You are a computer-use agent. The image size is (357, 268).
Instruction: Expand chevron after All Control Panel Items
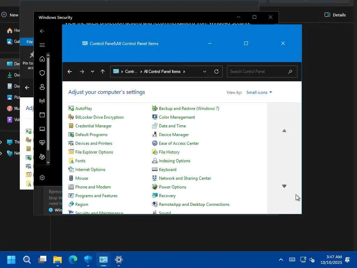(x=184, y=72)
